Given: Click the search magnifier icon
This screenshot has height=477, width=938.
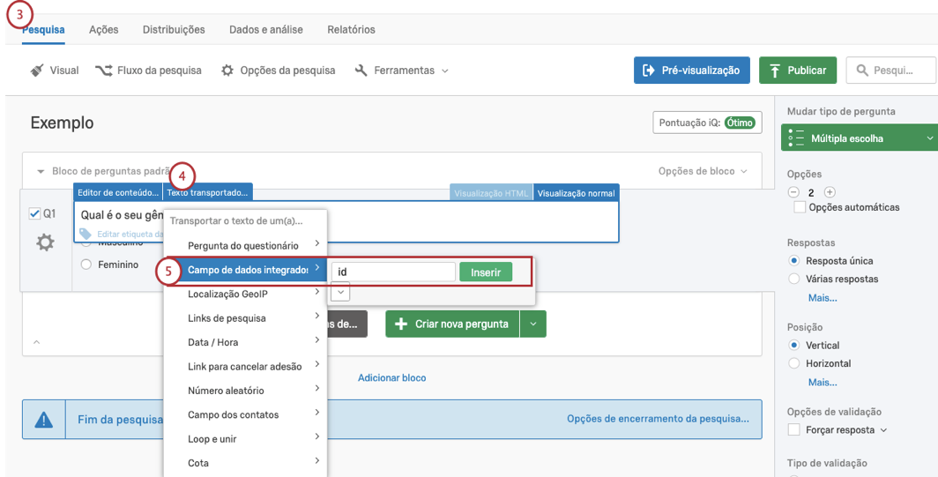Looking at the screenshot, I should 862,71.
